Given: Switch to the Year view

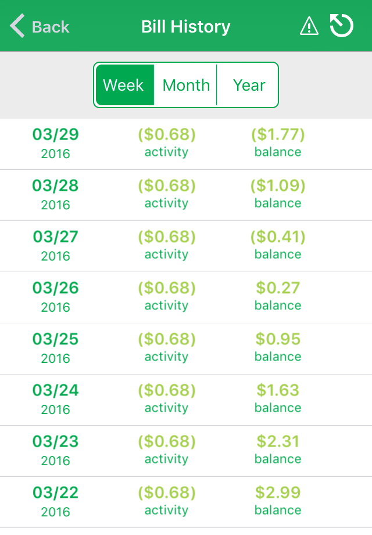Looking at the screenshot, I should (249, 85).
